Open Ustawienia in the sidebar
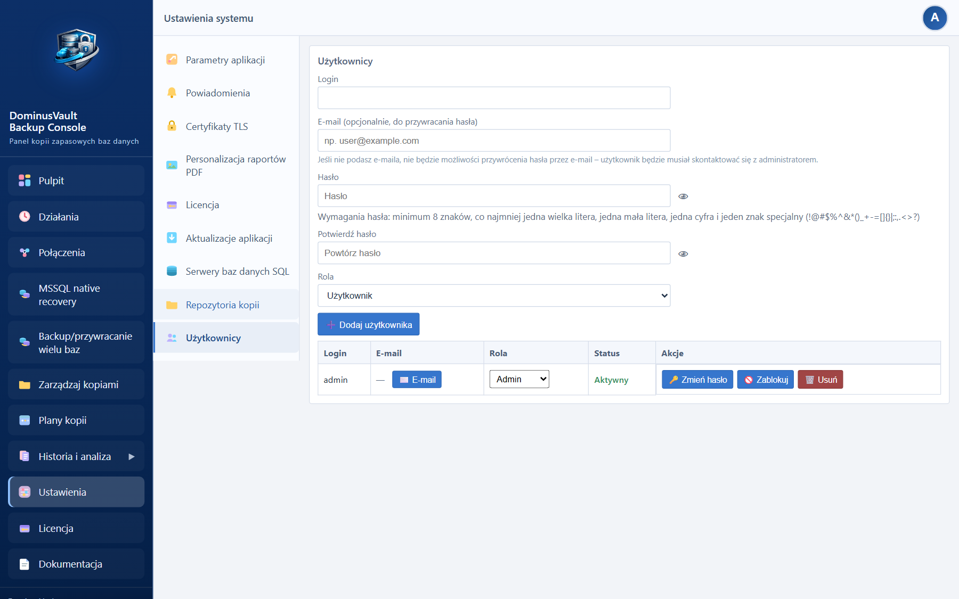Screen dimensions: 959x599 pos(76,492)
